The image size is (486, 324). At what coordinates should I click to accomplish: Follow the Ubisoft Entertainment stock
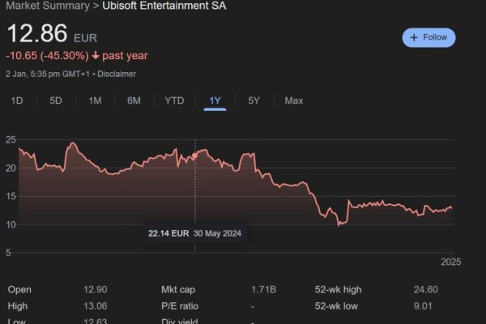coord(428,38)
